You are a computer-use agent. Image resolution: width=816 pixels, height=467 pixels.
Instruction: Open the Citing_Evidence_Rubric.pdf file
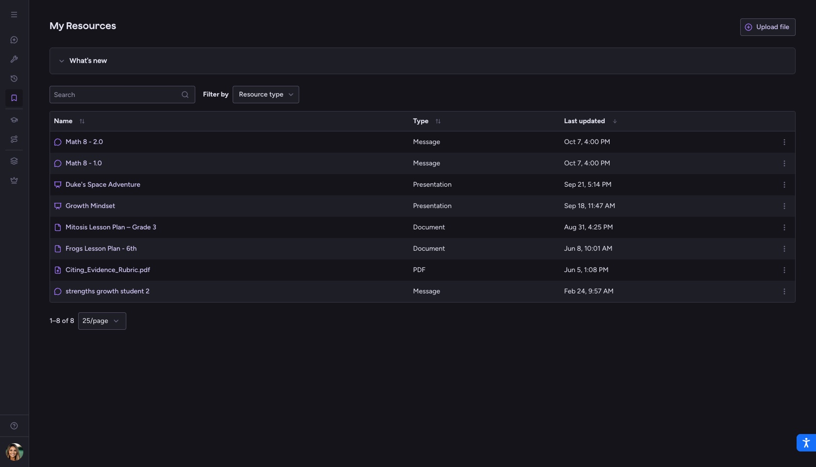pyautogui.click(x=108, y=270)
